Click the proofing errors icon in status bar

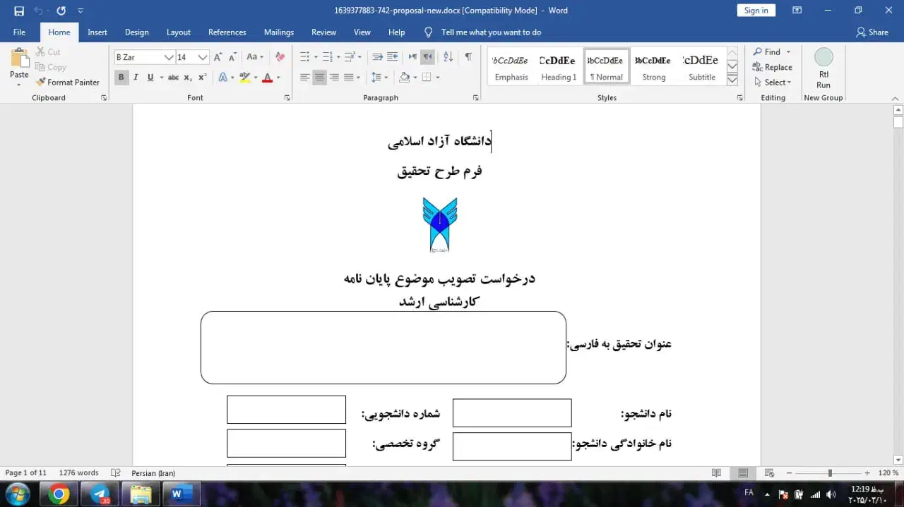(116, 473)
